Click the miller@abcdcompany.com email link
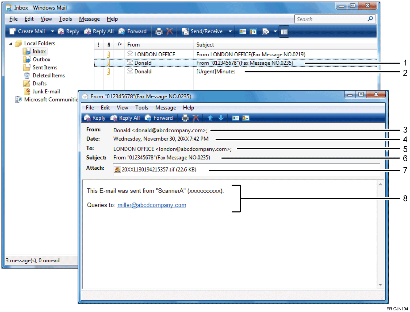The width and height of the screenshot is (410, 312). click(x=152, y=205)
